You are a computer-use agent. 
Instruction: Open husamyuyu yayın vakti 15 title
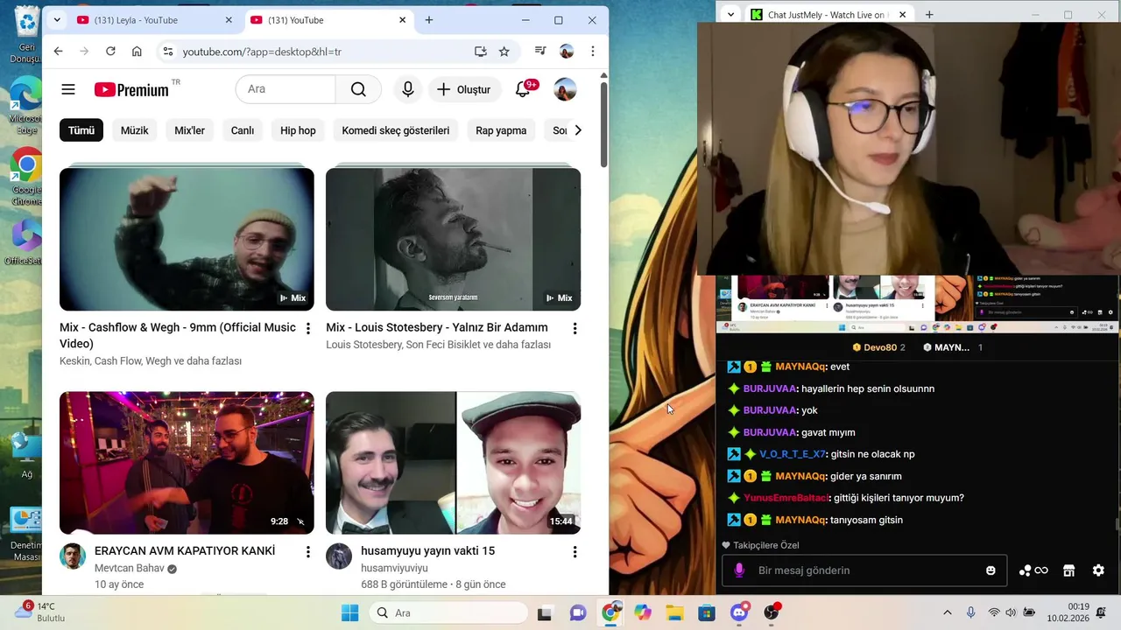428,550
